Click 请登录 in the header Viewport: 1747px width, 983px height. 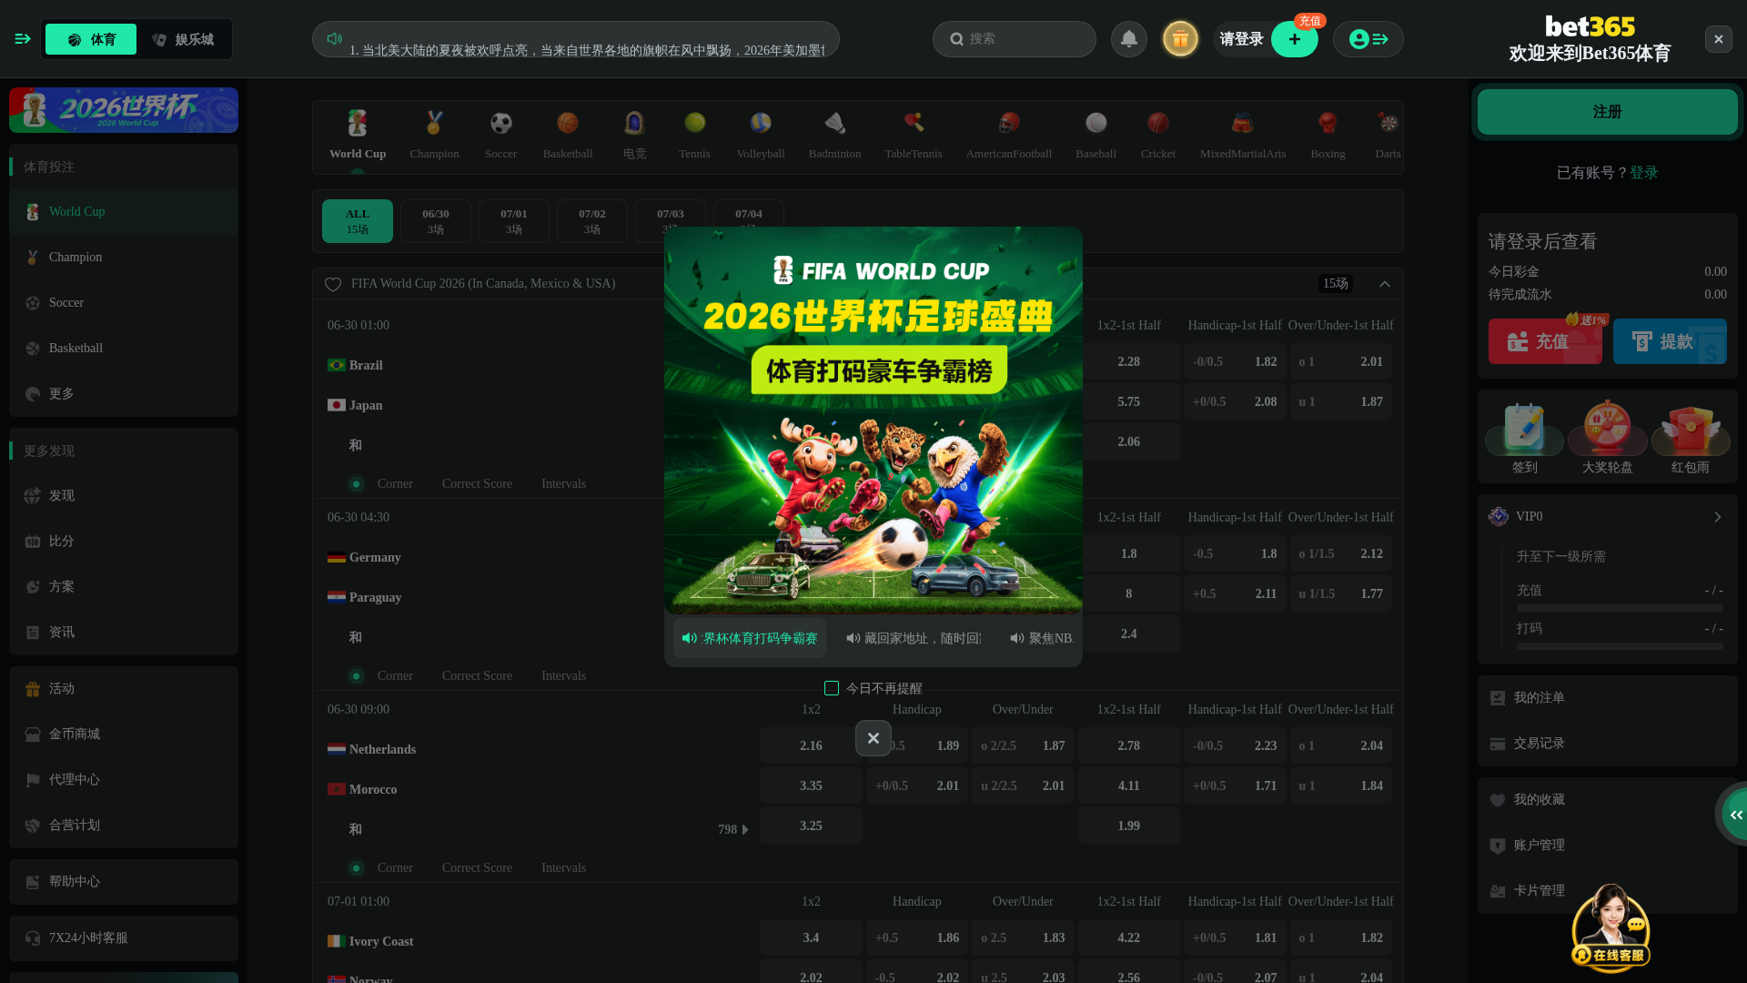pyautogui.click(x=1241, y=39)
